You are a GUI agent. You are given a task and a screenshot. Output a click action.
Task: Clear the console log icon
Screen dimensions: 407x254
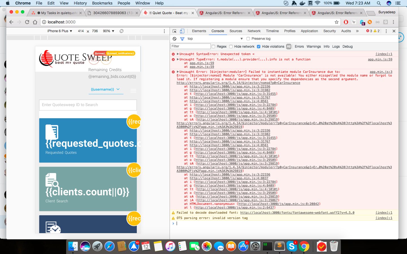click(175, 39)
